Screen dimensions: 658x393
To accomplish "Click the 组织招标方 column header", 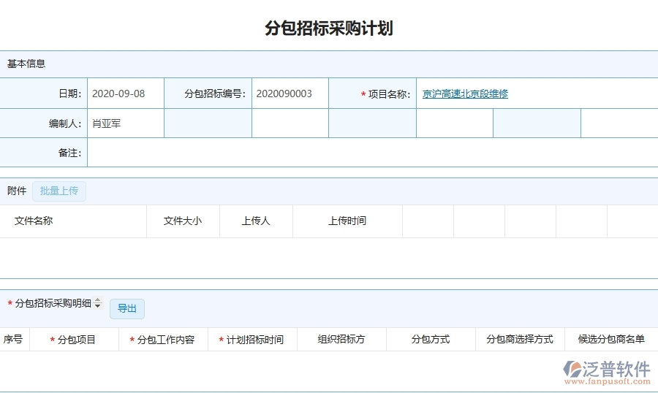I will point(341,340).
